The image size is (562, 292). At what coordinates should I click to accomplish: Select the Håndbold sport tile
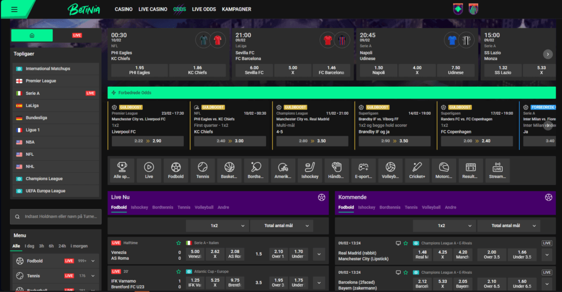pos(336,170)
